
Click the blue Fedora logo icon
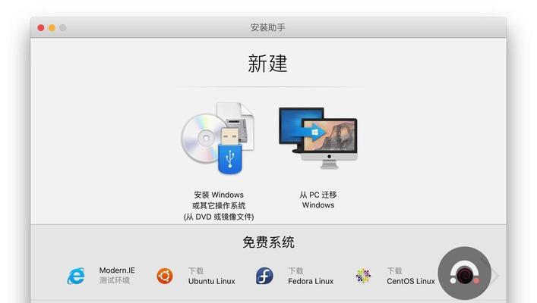coord(264,276)
